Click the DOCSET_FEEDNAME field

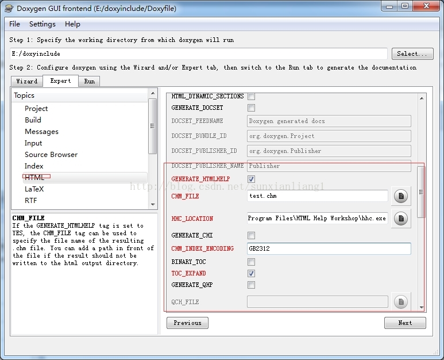[x=329, y=121]
